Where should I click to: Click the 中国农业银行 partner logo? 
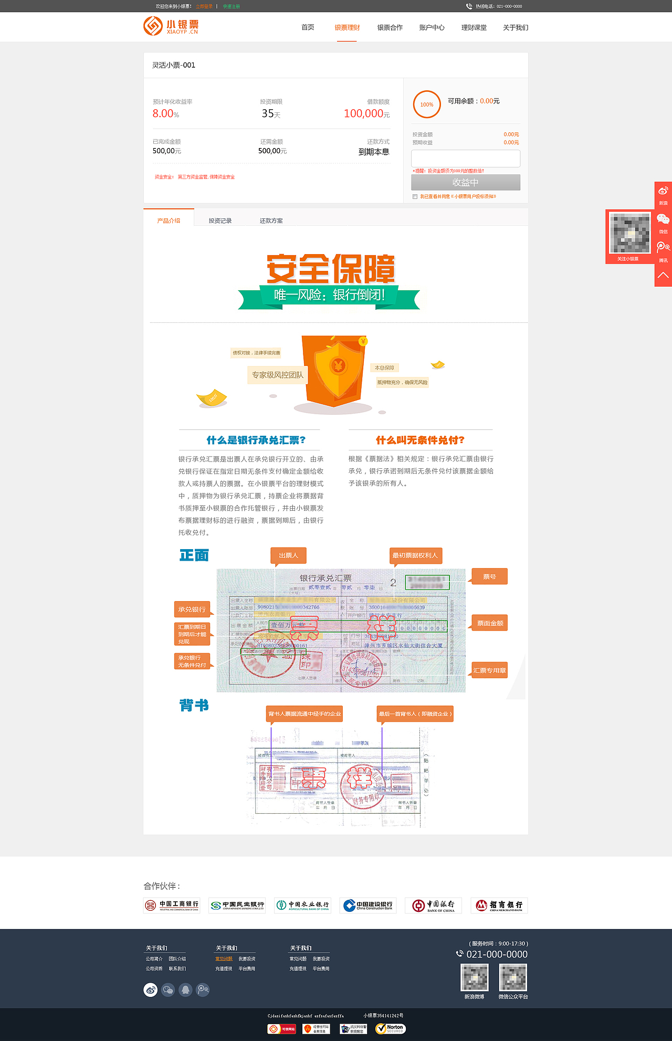(x=302, y=906)
